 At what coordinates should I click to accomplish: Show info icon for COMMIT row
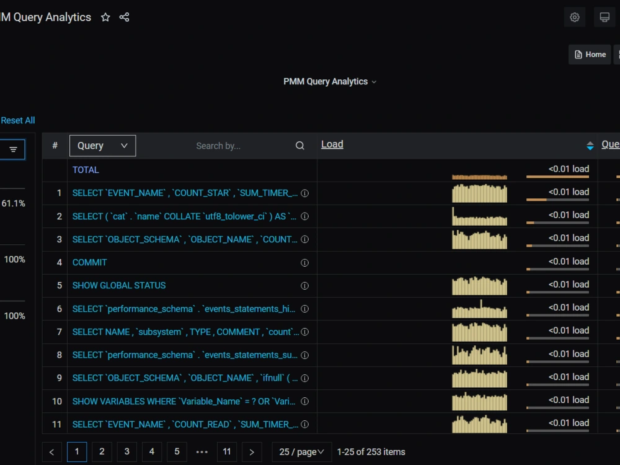pos(304,262)
